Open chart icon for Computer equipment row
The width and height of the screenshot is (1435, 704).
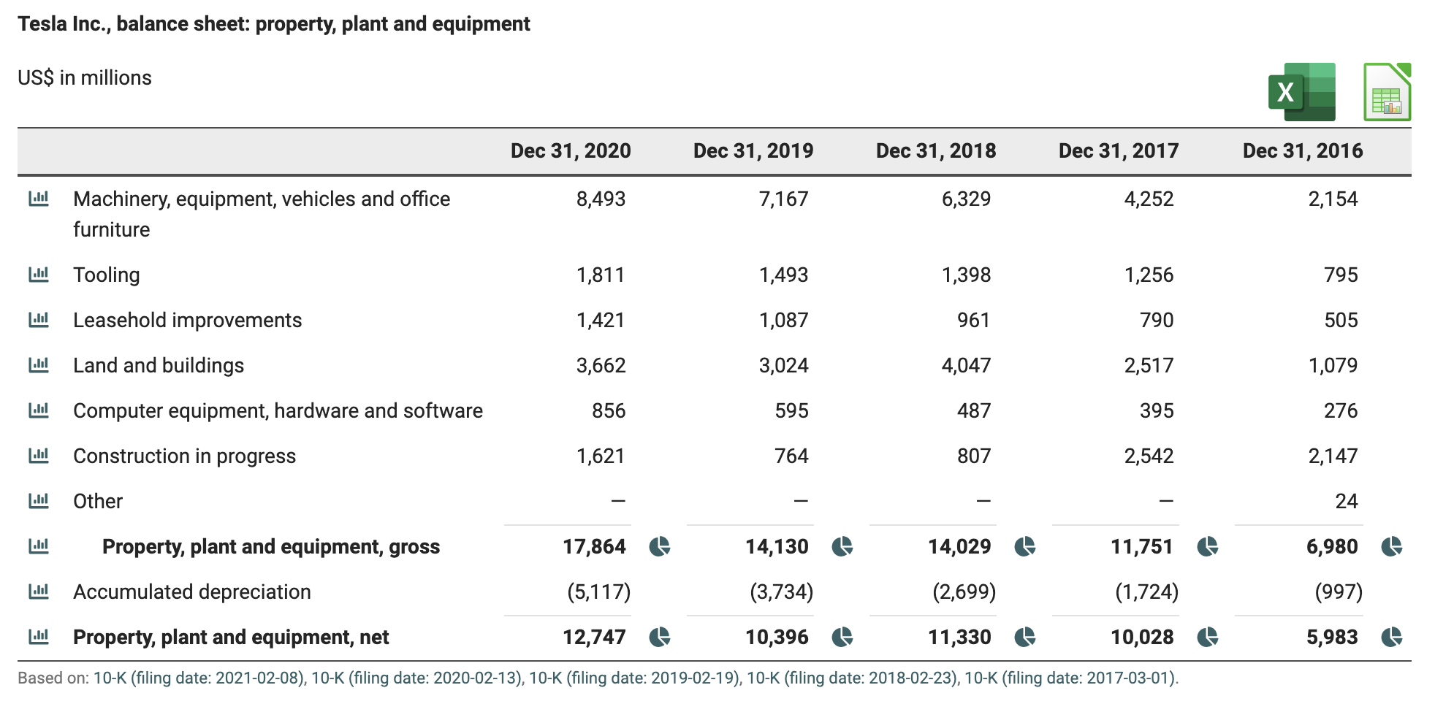(39, 410)
